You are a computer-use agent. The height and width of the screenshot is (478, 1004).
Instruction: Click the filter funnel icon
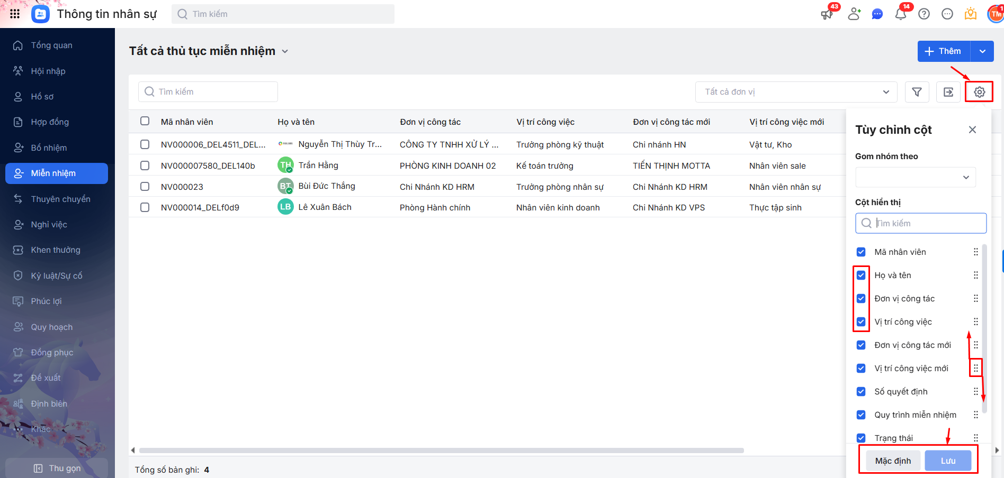tap(917, 92)
